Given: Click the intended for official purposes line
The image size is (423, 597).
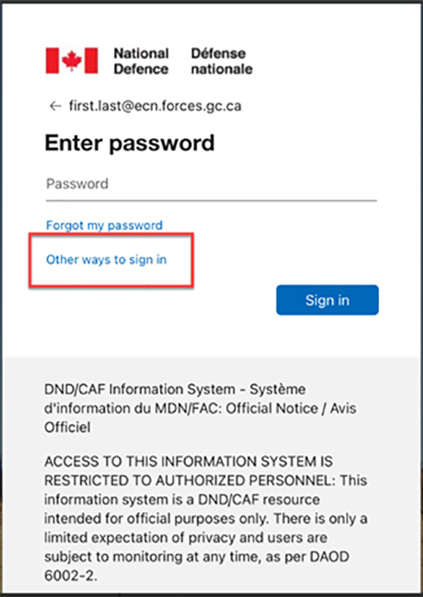Looking at the screenshot, I should [x=206, y=518].
